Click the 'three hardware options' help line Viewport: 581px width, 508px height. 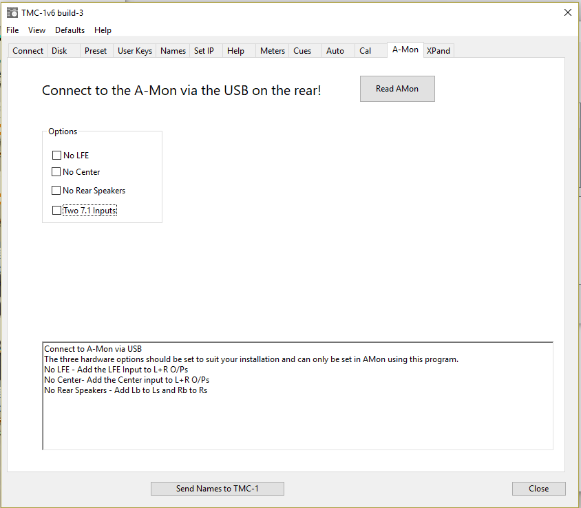click(x=251, y=359)
